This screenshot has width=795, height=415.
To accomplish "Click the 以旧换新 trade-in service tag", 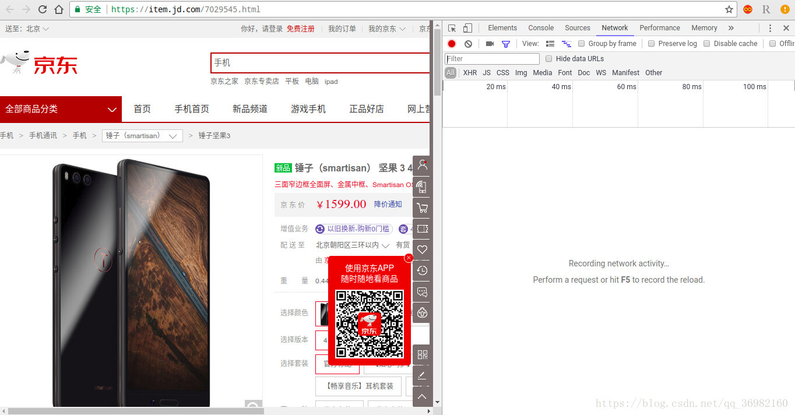I will 354,229.
